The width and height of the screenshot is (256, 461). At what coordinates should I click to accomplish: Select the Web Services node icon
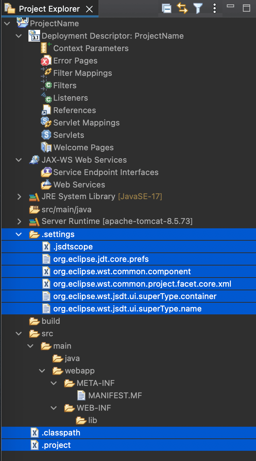click(x=46, y=185)
